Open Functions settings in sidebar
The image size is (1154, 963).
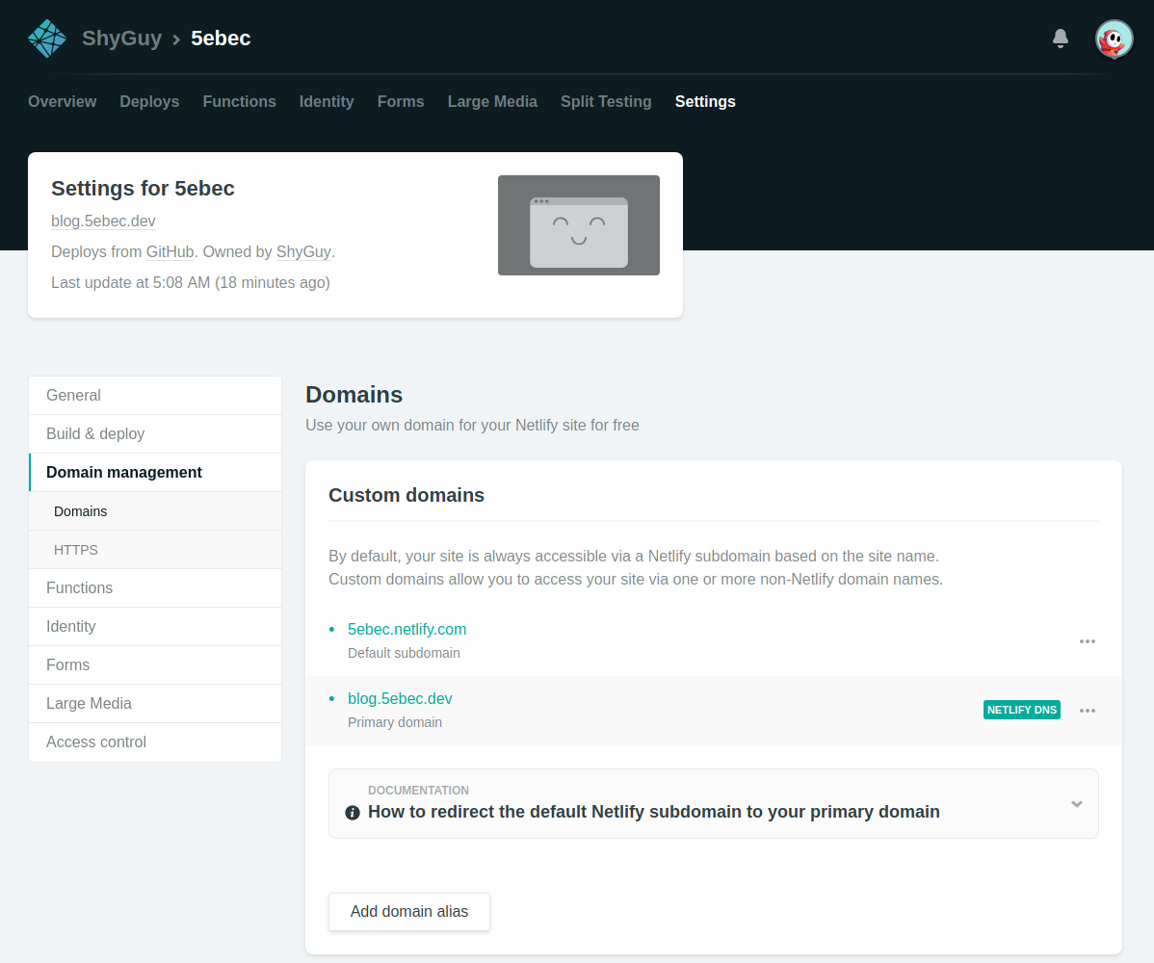pos(155,587)
